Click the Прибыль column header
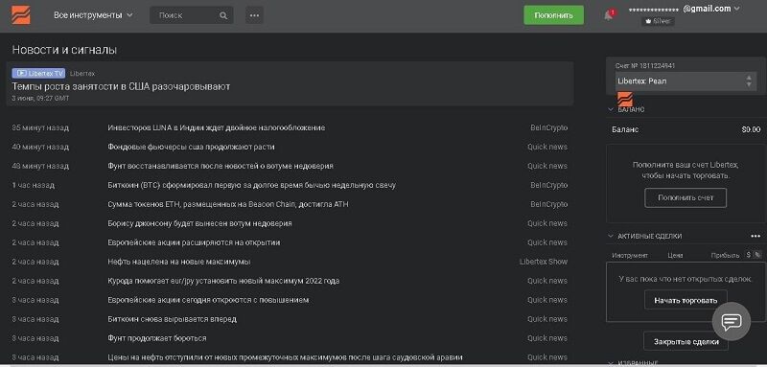The height and width of the screenshot is (367, 767). 725,255
